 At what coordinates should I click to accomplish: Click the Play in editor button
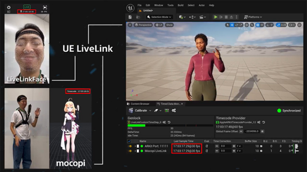tap(216, 17)
